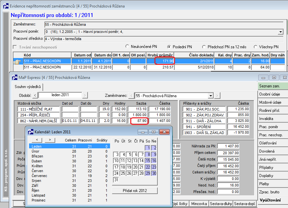Click the Kalendář window logo icon
This screenshot has height=208, width=288.
click(30, 132)
